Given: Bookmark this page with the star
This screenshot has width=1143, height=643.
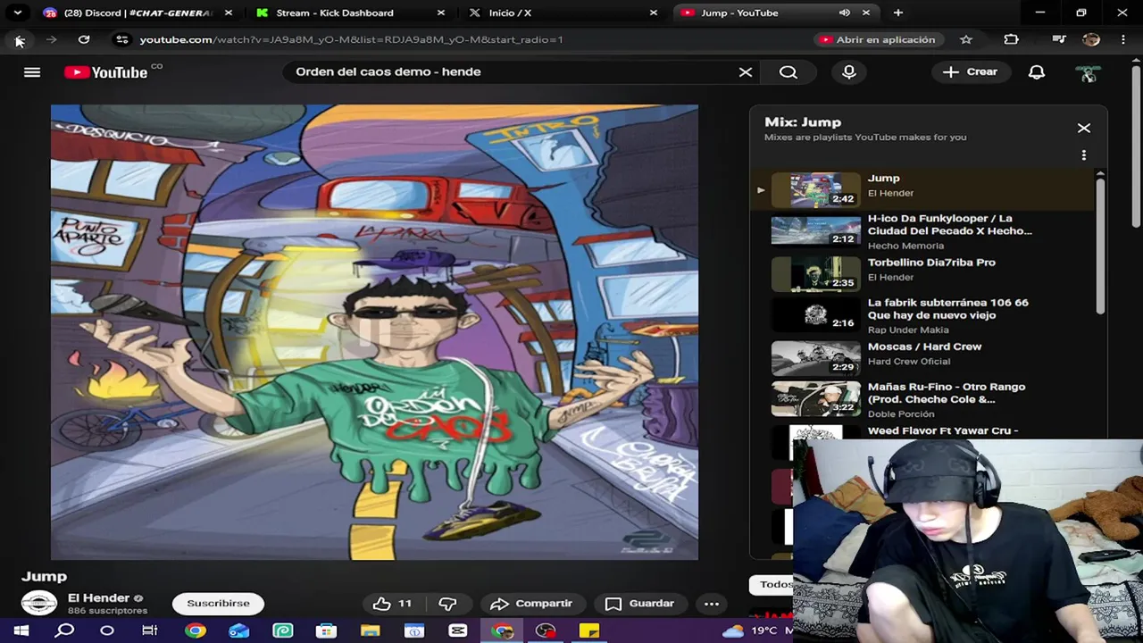Looking at the screenshot, I should pyautogui.click(x=966, y=40).
